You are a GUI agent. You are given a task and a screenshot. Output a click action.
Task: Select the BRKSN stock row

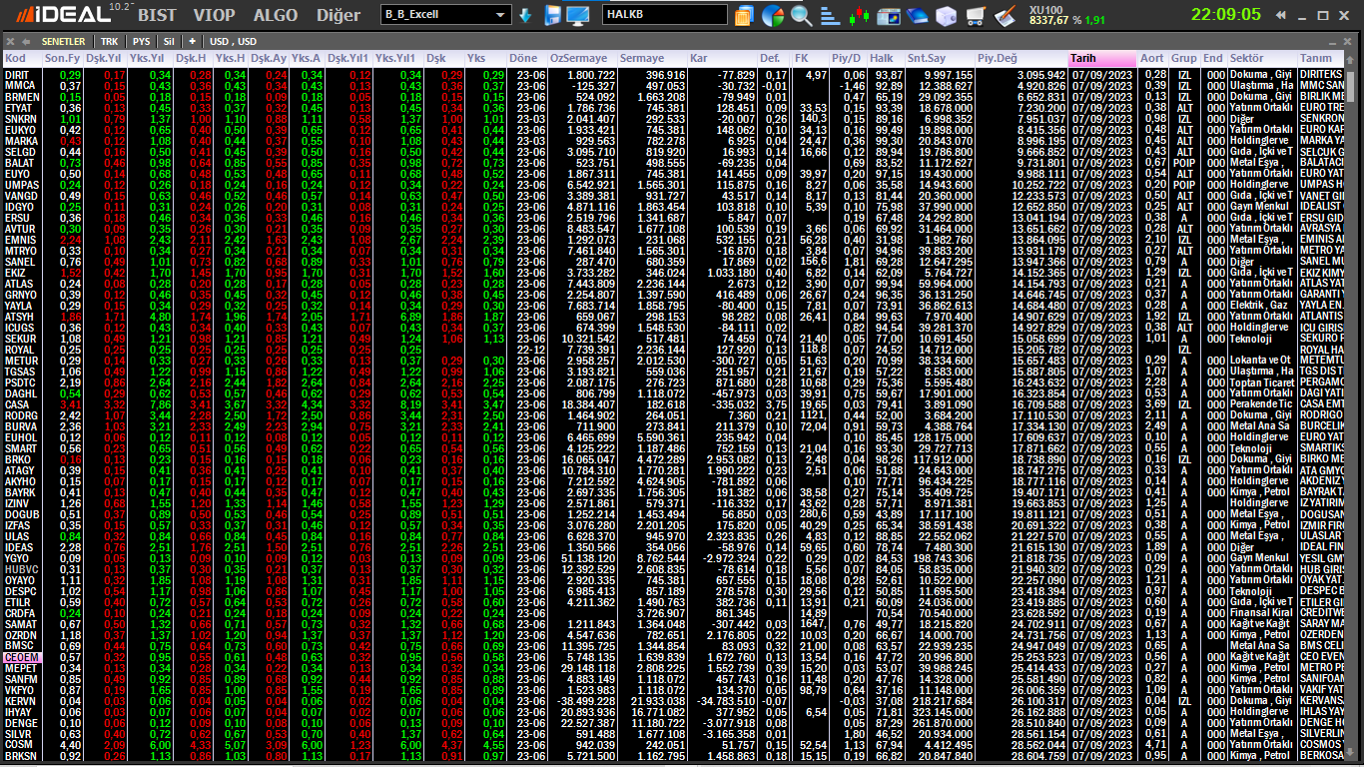pyautogui.click(x=674, y=756)
